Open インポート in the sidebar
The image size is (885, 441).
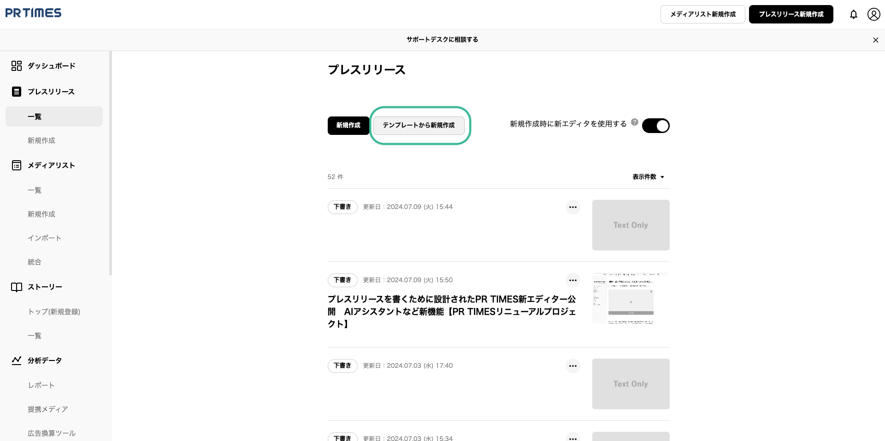click(45, 238)
